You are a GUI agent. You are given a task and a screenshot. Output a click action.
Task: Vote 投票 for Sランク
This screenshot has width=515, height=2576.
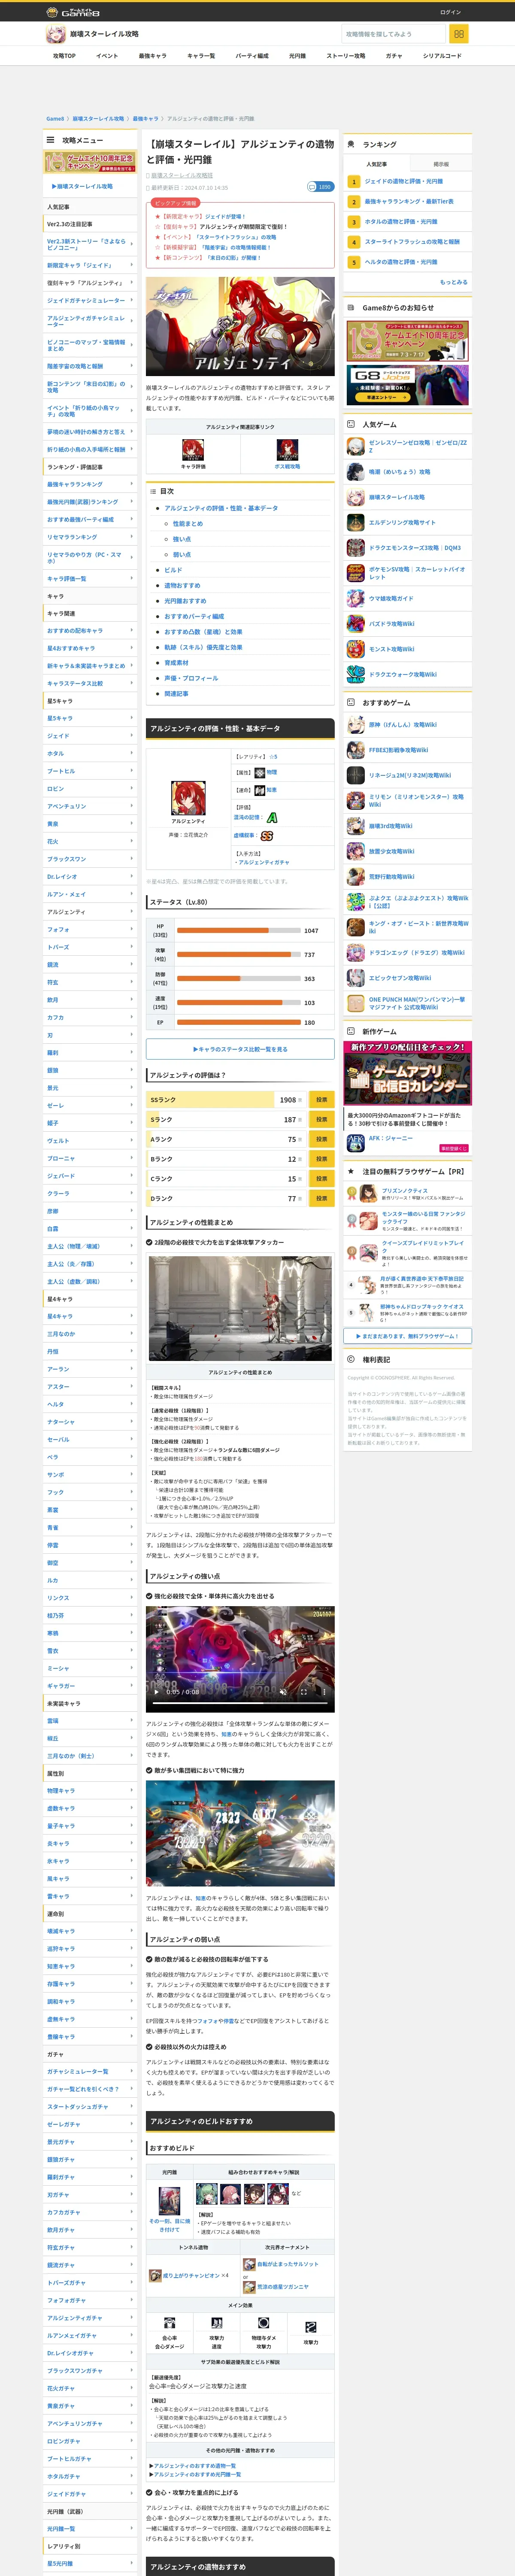[x=322, y=1120]
